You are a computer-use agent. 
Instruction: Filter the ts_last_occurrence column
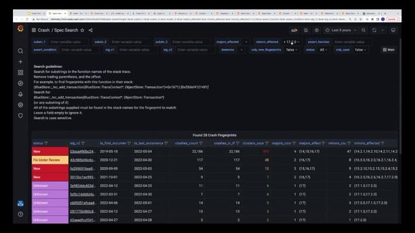pyautogui.click(x=166, y=143)
